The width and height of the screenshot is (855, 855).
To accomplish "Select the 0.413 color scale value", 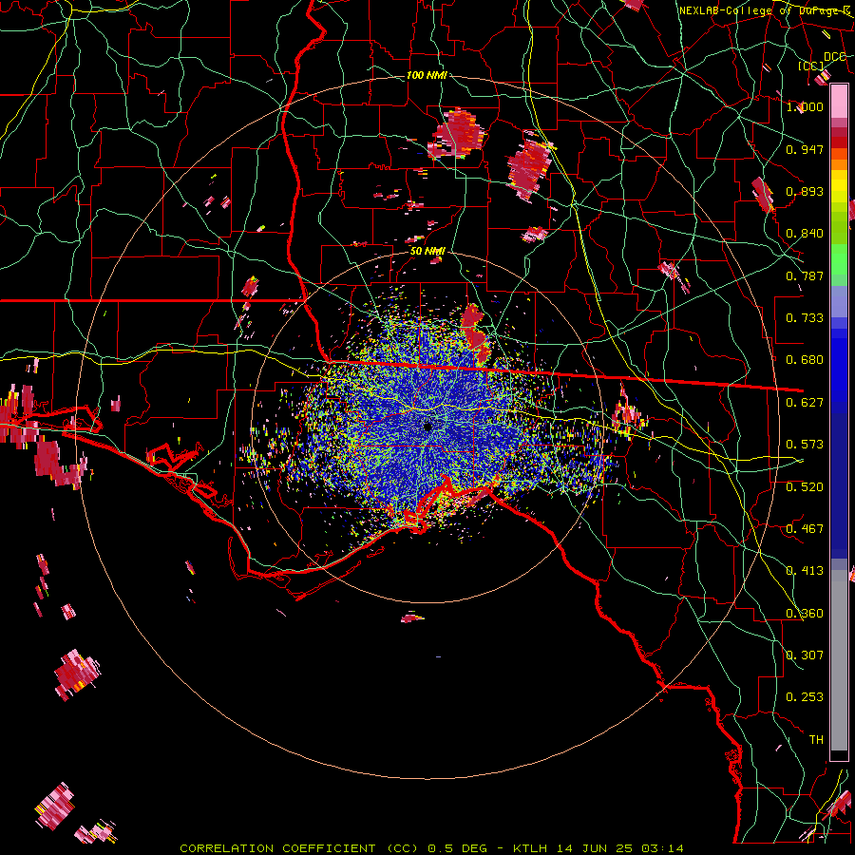I will pos(805,571).
